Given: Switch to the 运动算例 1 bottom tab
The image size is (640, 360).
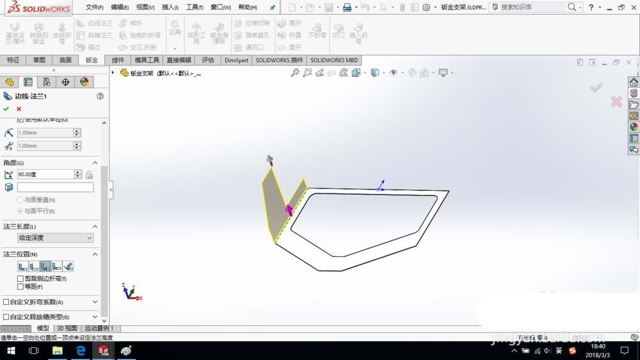Looking at the screenshot, I should [99, 328].
